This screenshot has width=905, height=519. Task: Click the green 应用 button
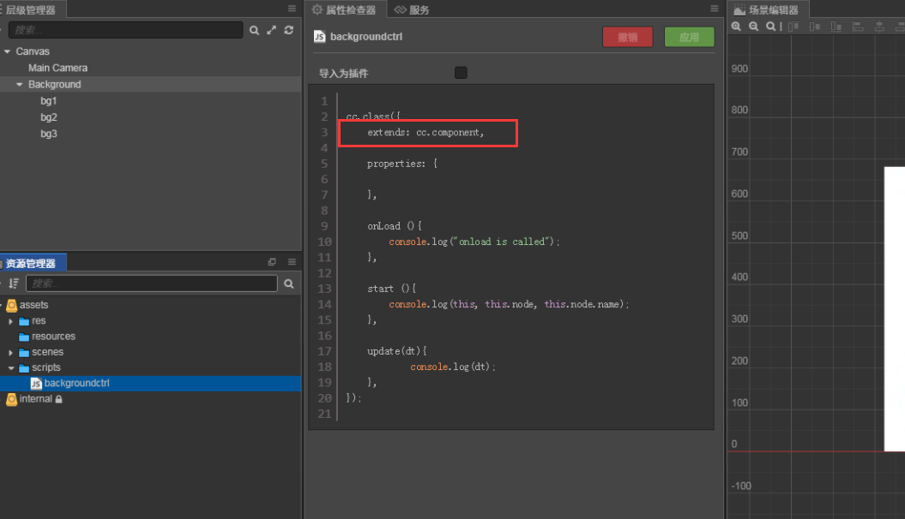tap(689, 37)
